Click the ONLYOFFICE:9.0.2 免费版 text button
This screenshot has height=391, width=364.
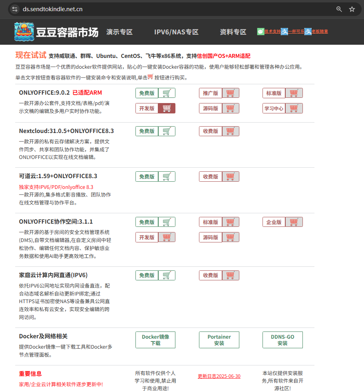147,93
